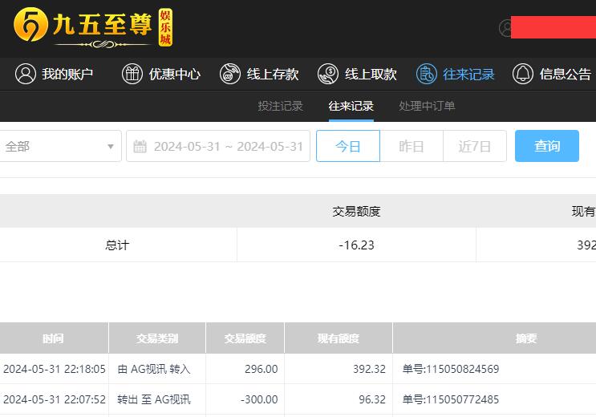This screenshot has height=417, width=596.
Task: Click 单号:115050824569 summary
Action: click(451, 369)
